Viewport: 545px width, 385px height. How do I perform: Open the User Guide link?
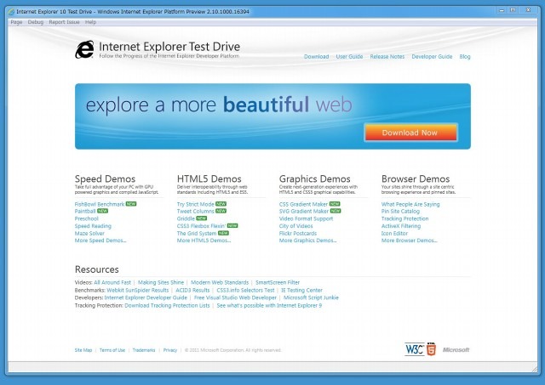[349, 57]
